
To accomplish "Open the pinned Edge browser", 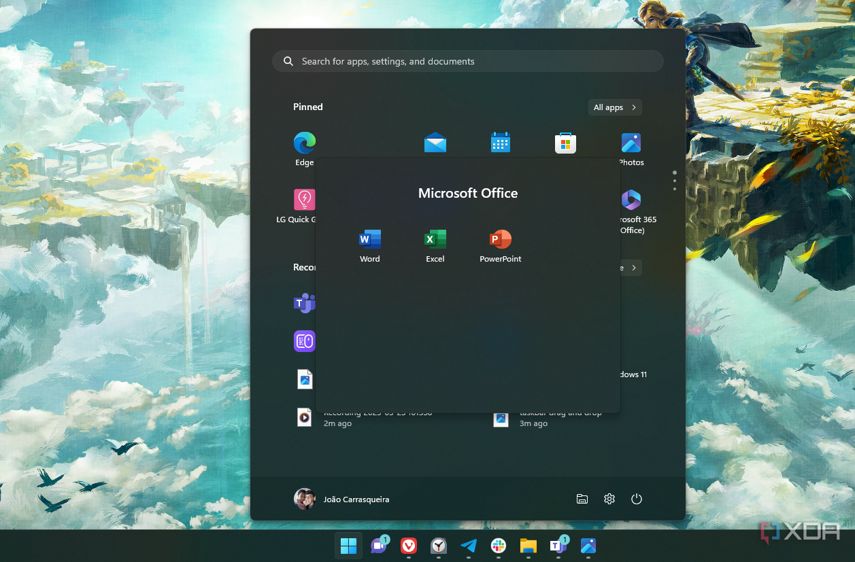I will tap(304, 150).
